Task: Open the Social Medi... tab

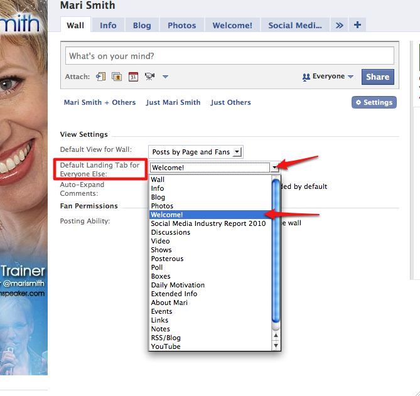Action: click(x=295, y=26)
